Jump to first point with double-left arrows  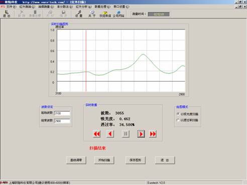tap(97, 134)
